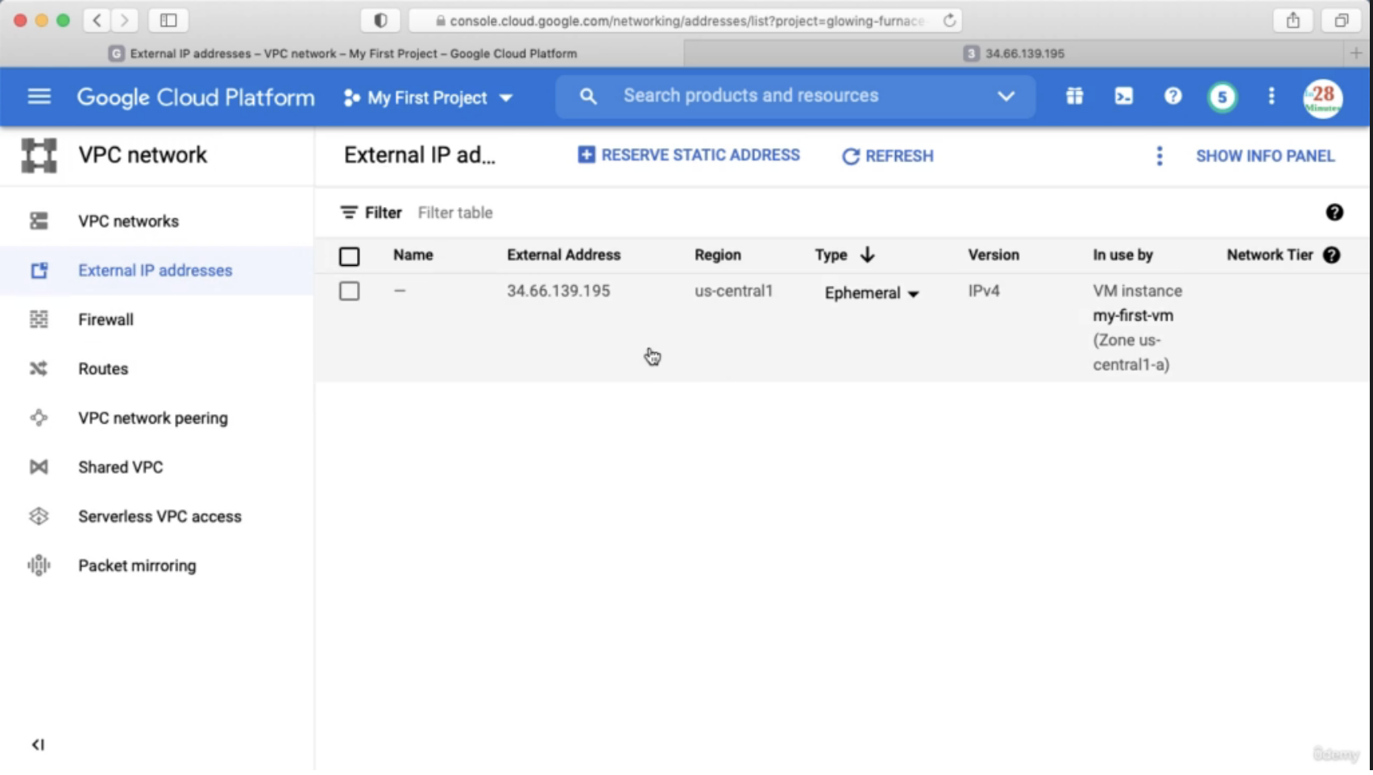1373x775 pixels.
Task: Open VPC network peering in sidebar
Action: pyautogui.click(x=153, y=418)
